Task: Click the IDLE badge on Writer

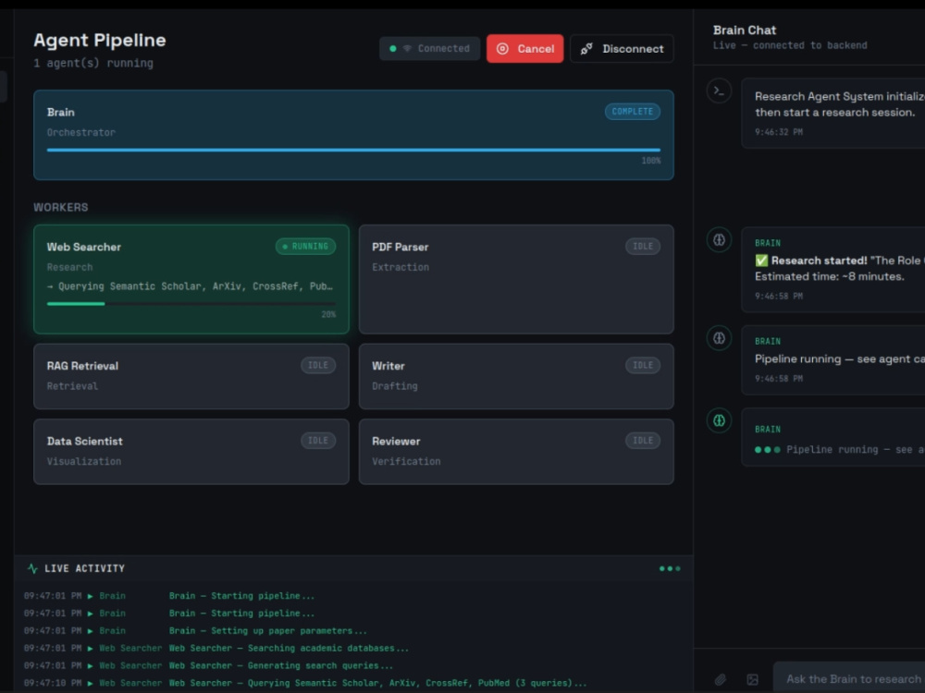Action: (643, 365)
